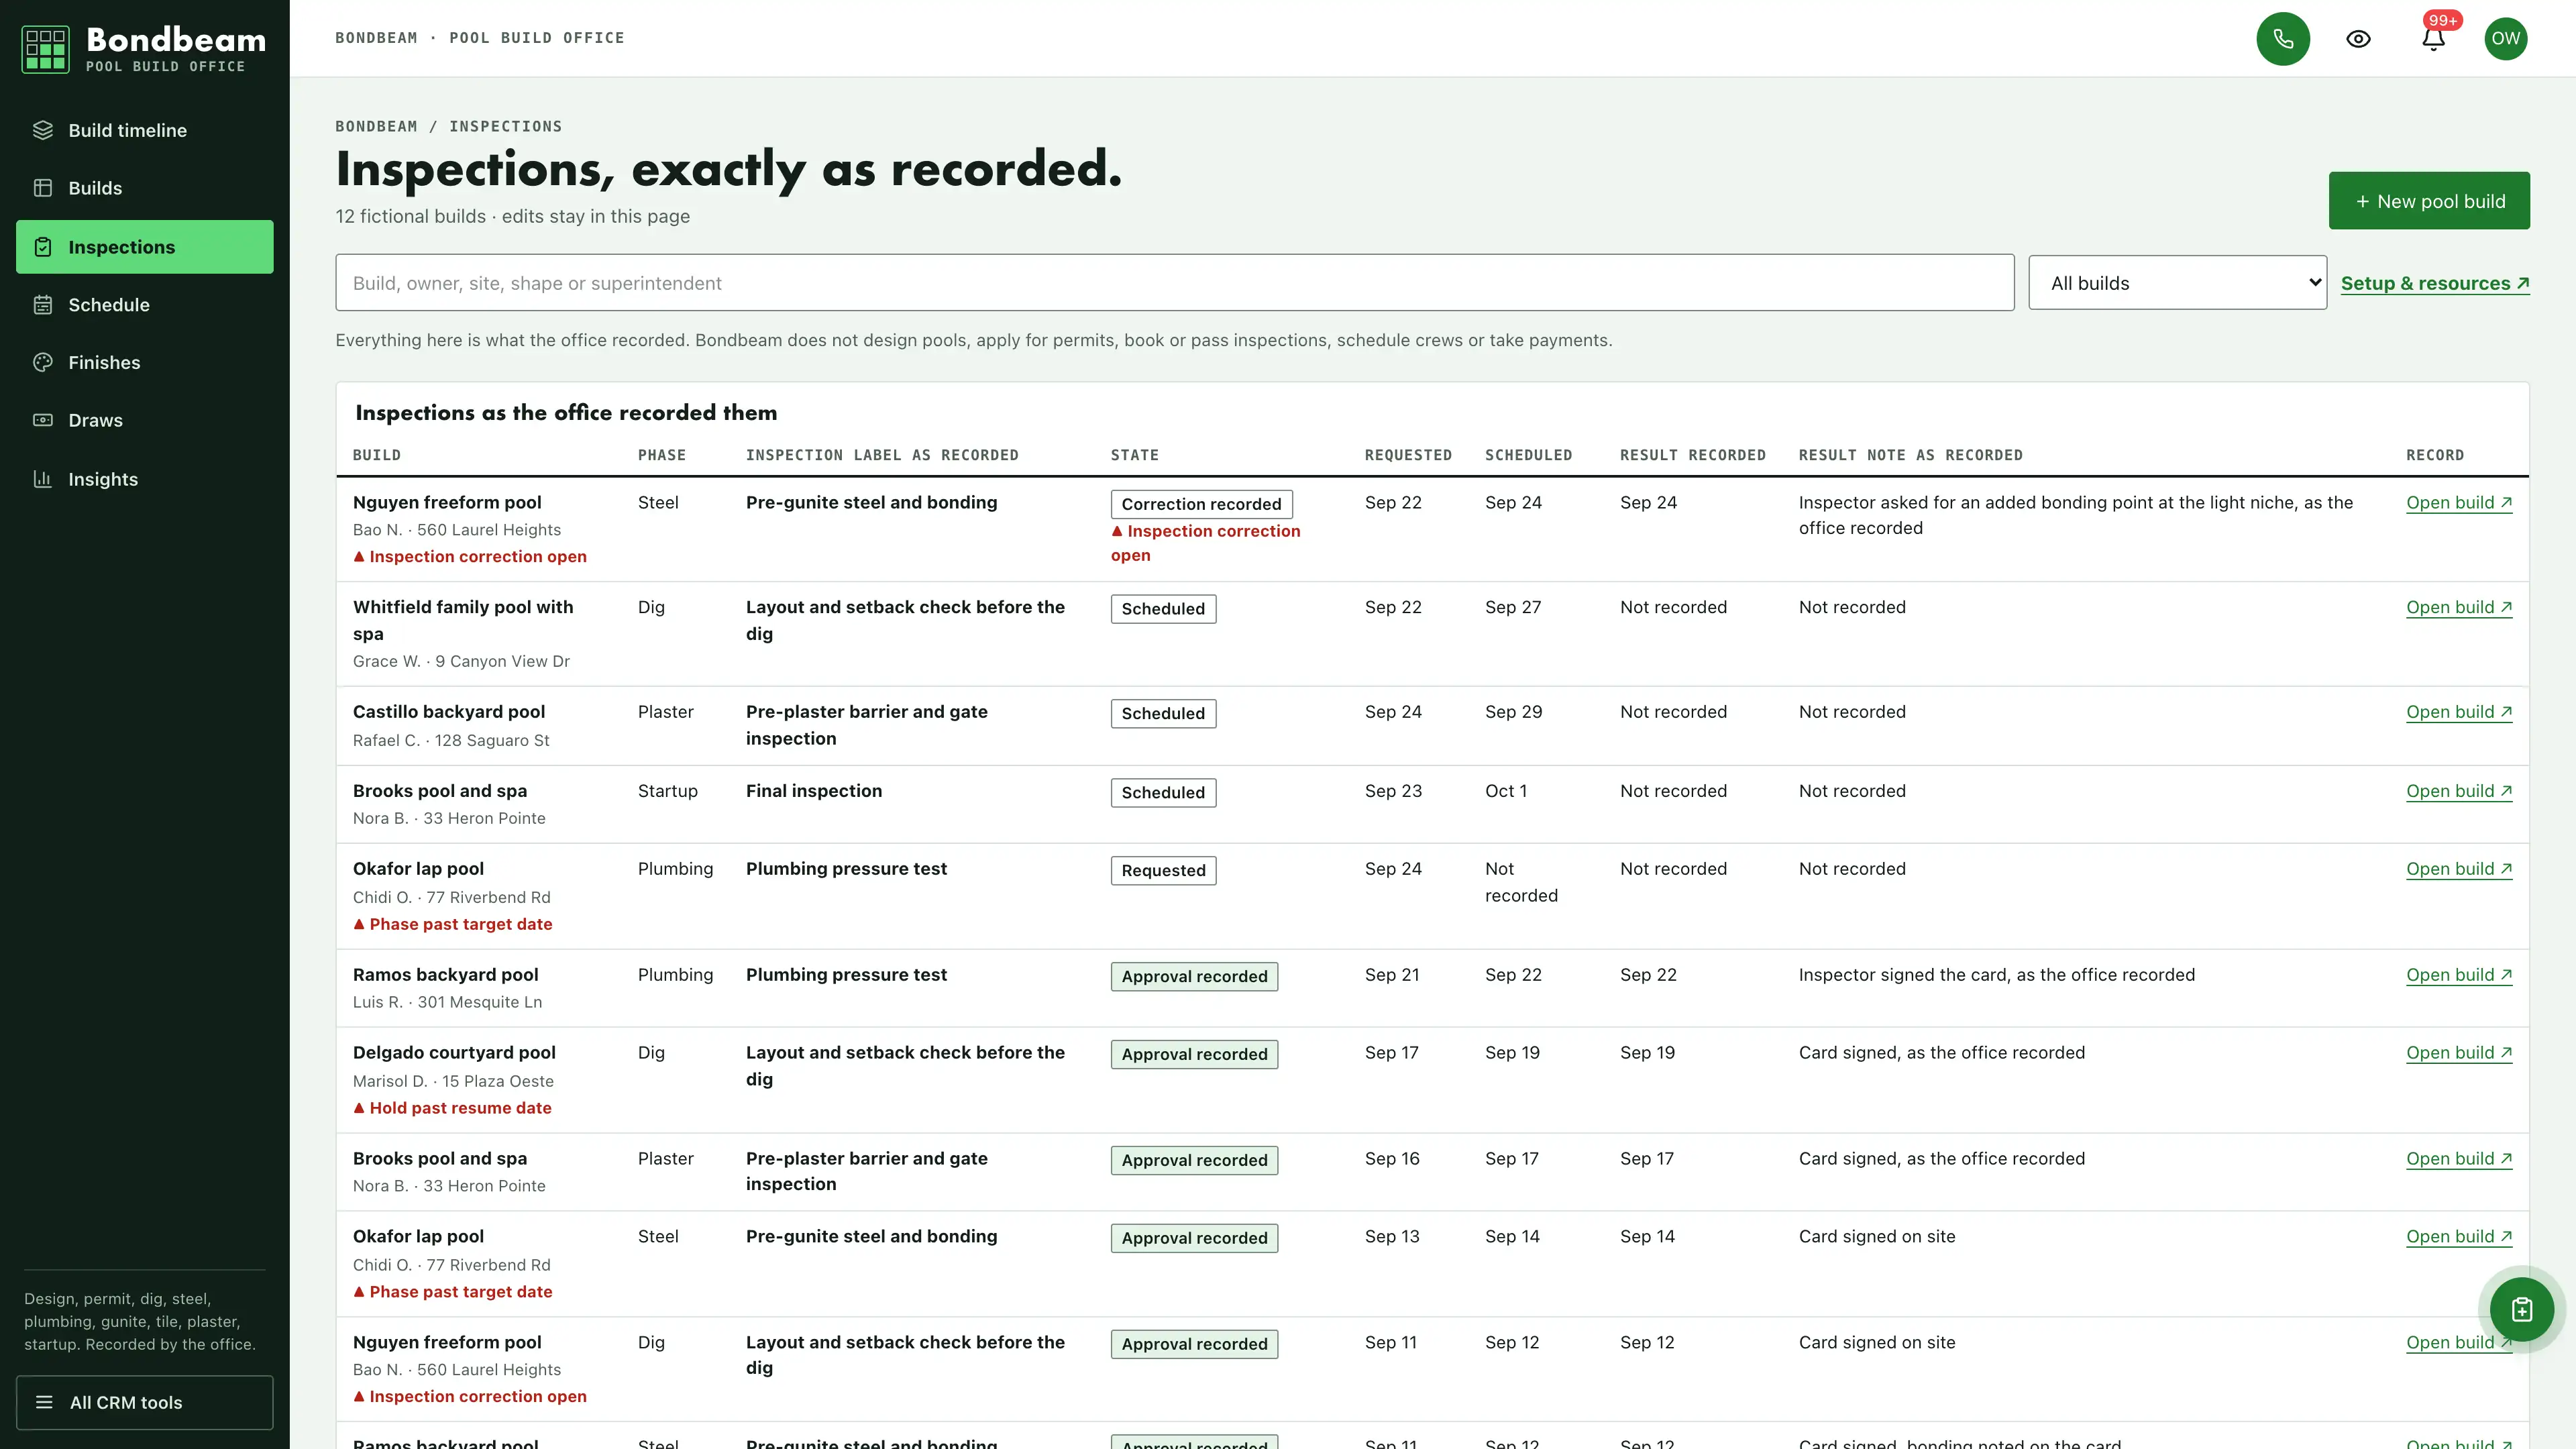This screenshot has height=1449, width=2576.
Task: Click the Hold past resume date warning
Action: 452,1108
